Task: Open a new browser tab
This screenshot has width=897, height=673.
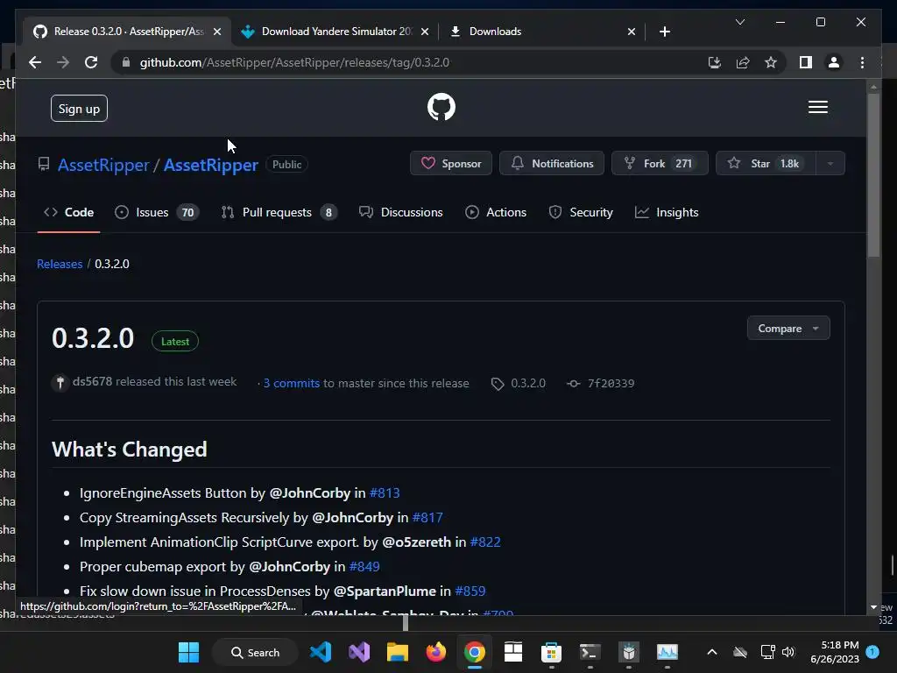Action: click(x=664, y=32)
